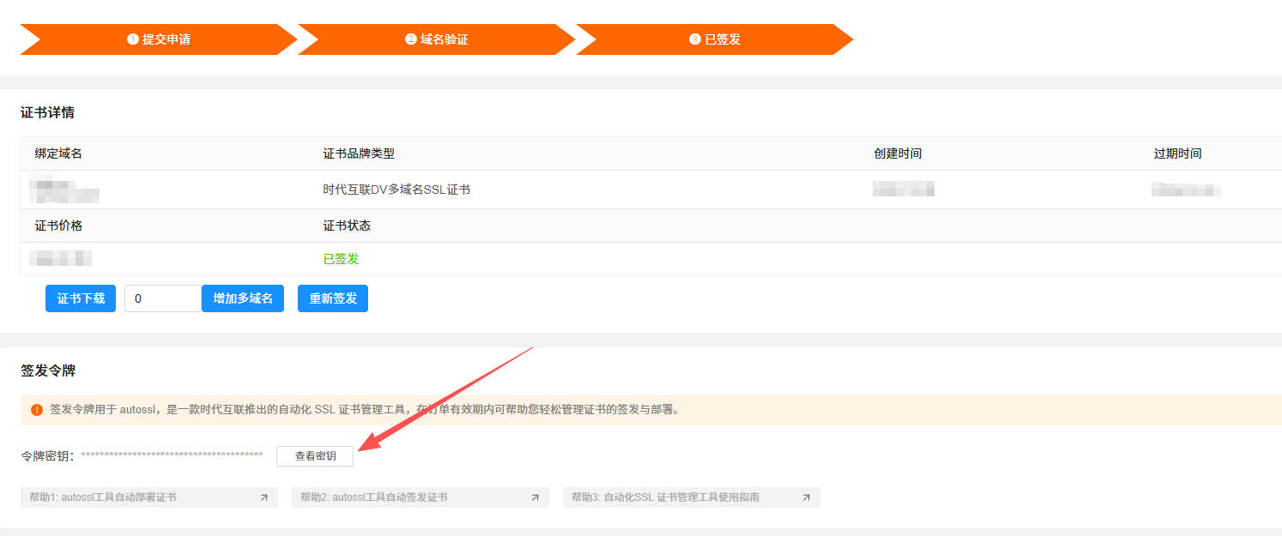Reveal the token with 查看密钥 button
This screenshot has width=1282, height=536.
[x=315, y=456]
